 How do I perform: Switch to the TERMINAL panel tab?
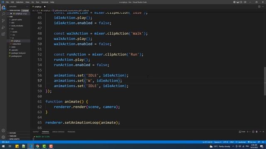[45, 132]
